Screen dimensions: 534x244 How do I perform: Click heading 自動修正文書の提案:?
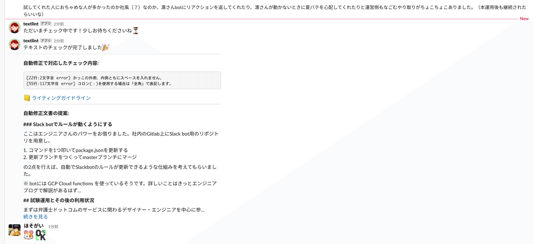(46, 113)
